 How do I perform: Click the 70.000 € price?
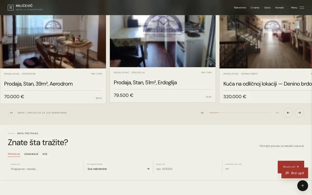(x=14, y=96)
